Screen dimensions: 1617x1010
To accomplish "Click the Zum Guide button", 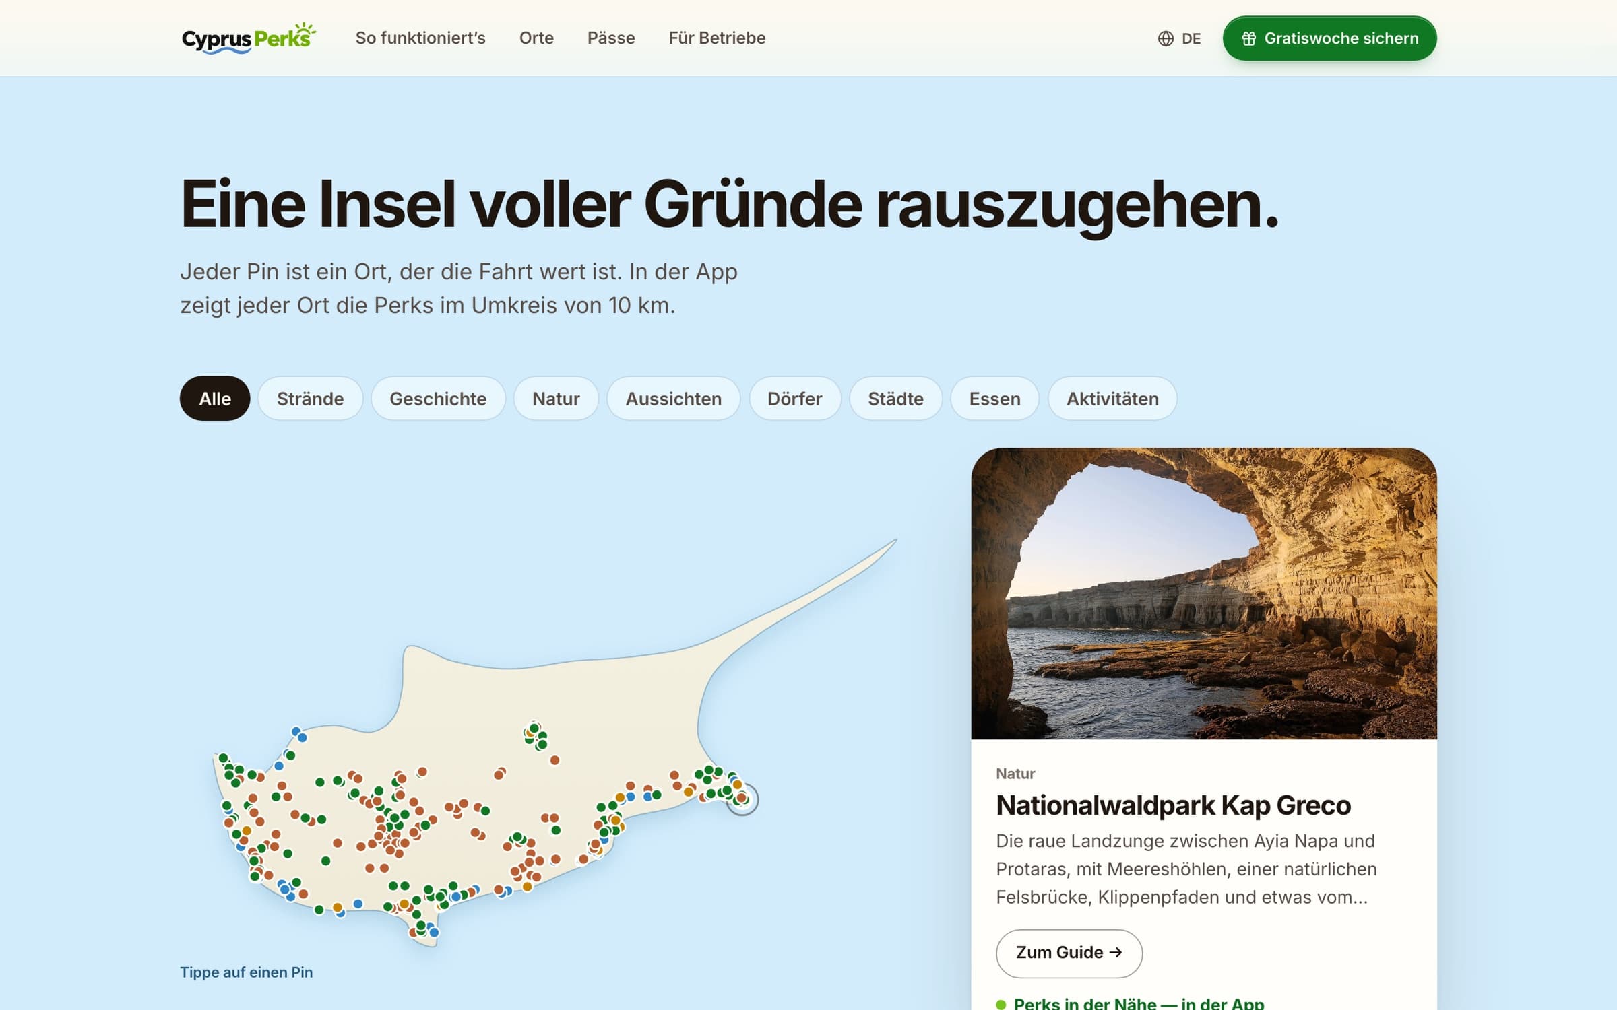I will tap(1069, 953).
